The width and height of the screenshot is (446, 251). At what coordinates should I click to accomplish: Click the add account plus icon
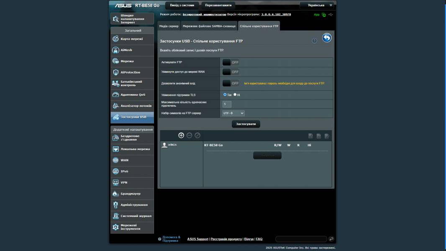tap(181, 135)
